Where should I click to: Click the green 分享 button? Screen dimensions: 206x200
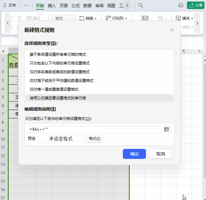[x=196, y=5]
